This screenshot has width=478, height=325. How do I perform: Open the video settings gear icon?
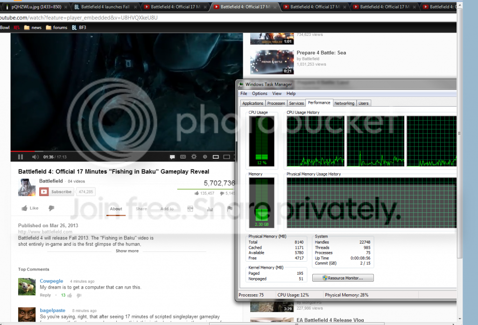click(x=194, y=156)
